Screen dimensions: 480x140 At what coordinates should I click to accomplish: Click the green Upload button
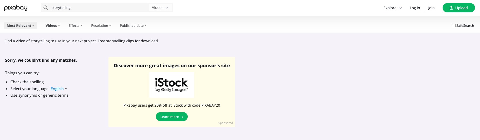pyautogui.click(x=459, y=8)
